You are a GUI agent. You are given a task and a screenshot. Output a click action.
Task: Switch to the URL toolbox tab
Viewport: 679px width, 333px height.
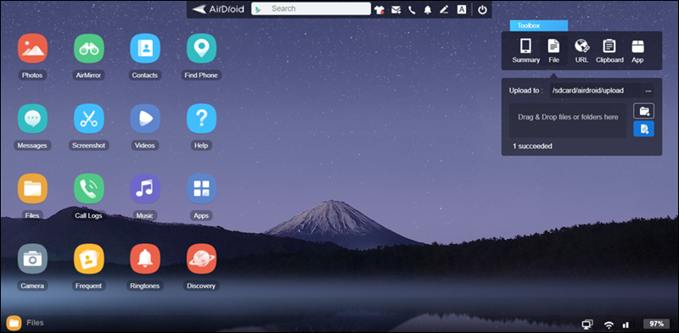click(581, 51)
